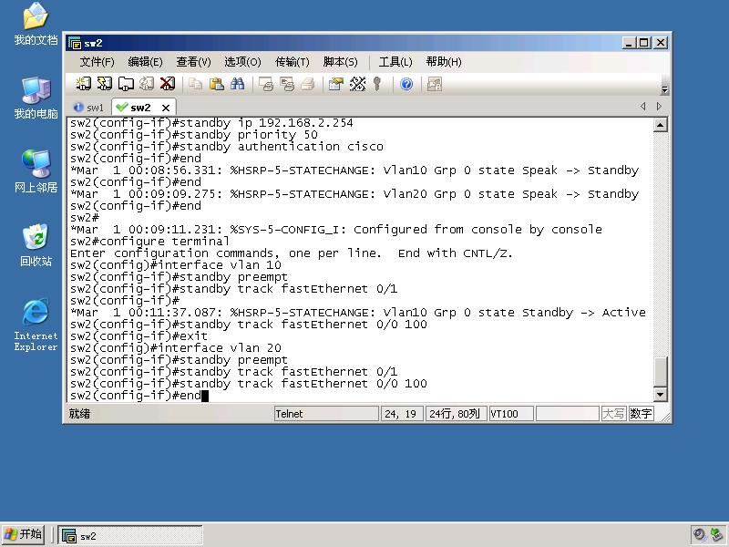Open the 查看(V) menu
Viewport: 729px width, 547px height.
[x=193, y=62]
